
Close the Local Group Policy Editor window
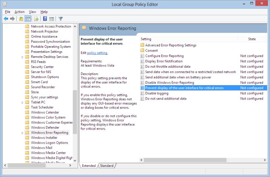click(x=262, y=3)
